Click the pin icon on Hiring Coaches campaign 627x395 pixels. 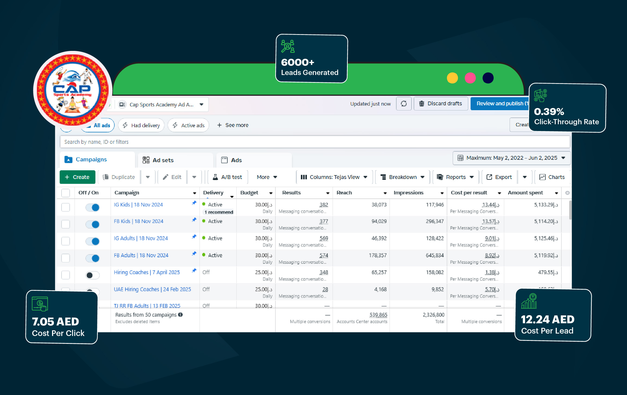pos(194,270)
